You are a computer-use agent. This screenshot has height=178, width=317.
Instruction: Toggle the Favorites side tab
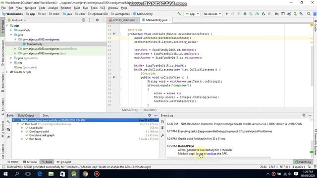[2, 129]
